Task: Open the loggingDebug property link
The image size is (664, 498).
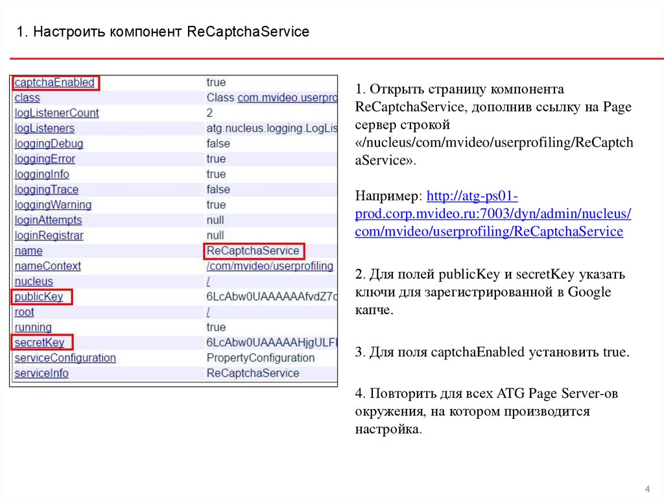Action: [49, 143]
